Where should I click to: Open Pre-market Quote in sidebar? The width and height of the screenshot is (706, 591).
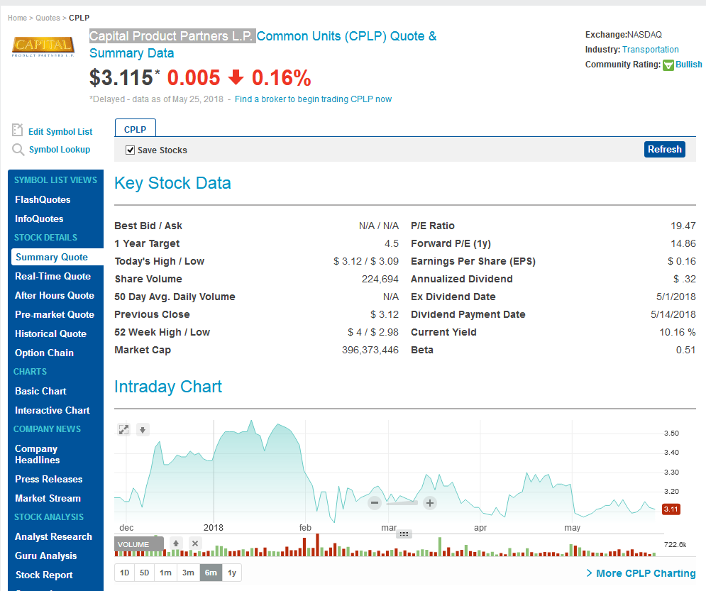pos(55,314)
